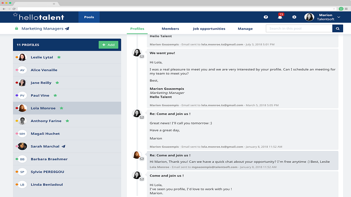The image size is (351, 197).
Task: Click browser back arrow
Action: click(x=4, y=9)
